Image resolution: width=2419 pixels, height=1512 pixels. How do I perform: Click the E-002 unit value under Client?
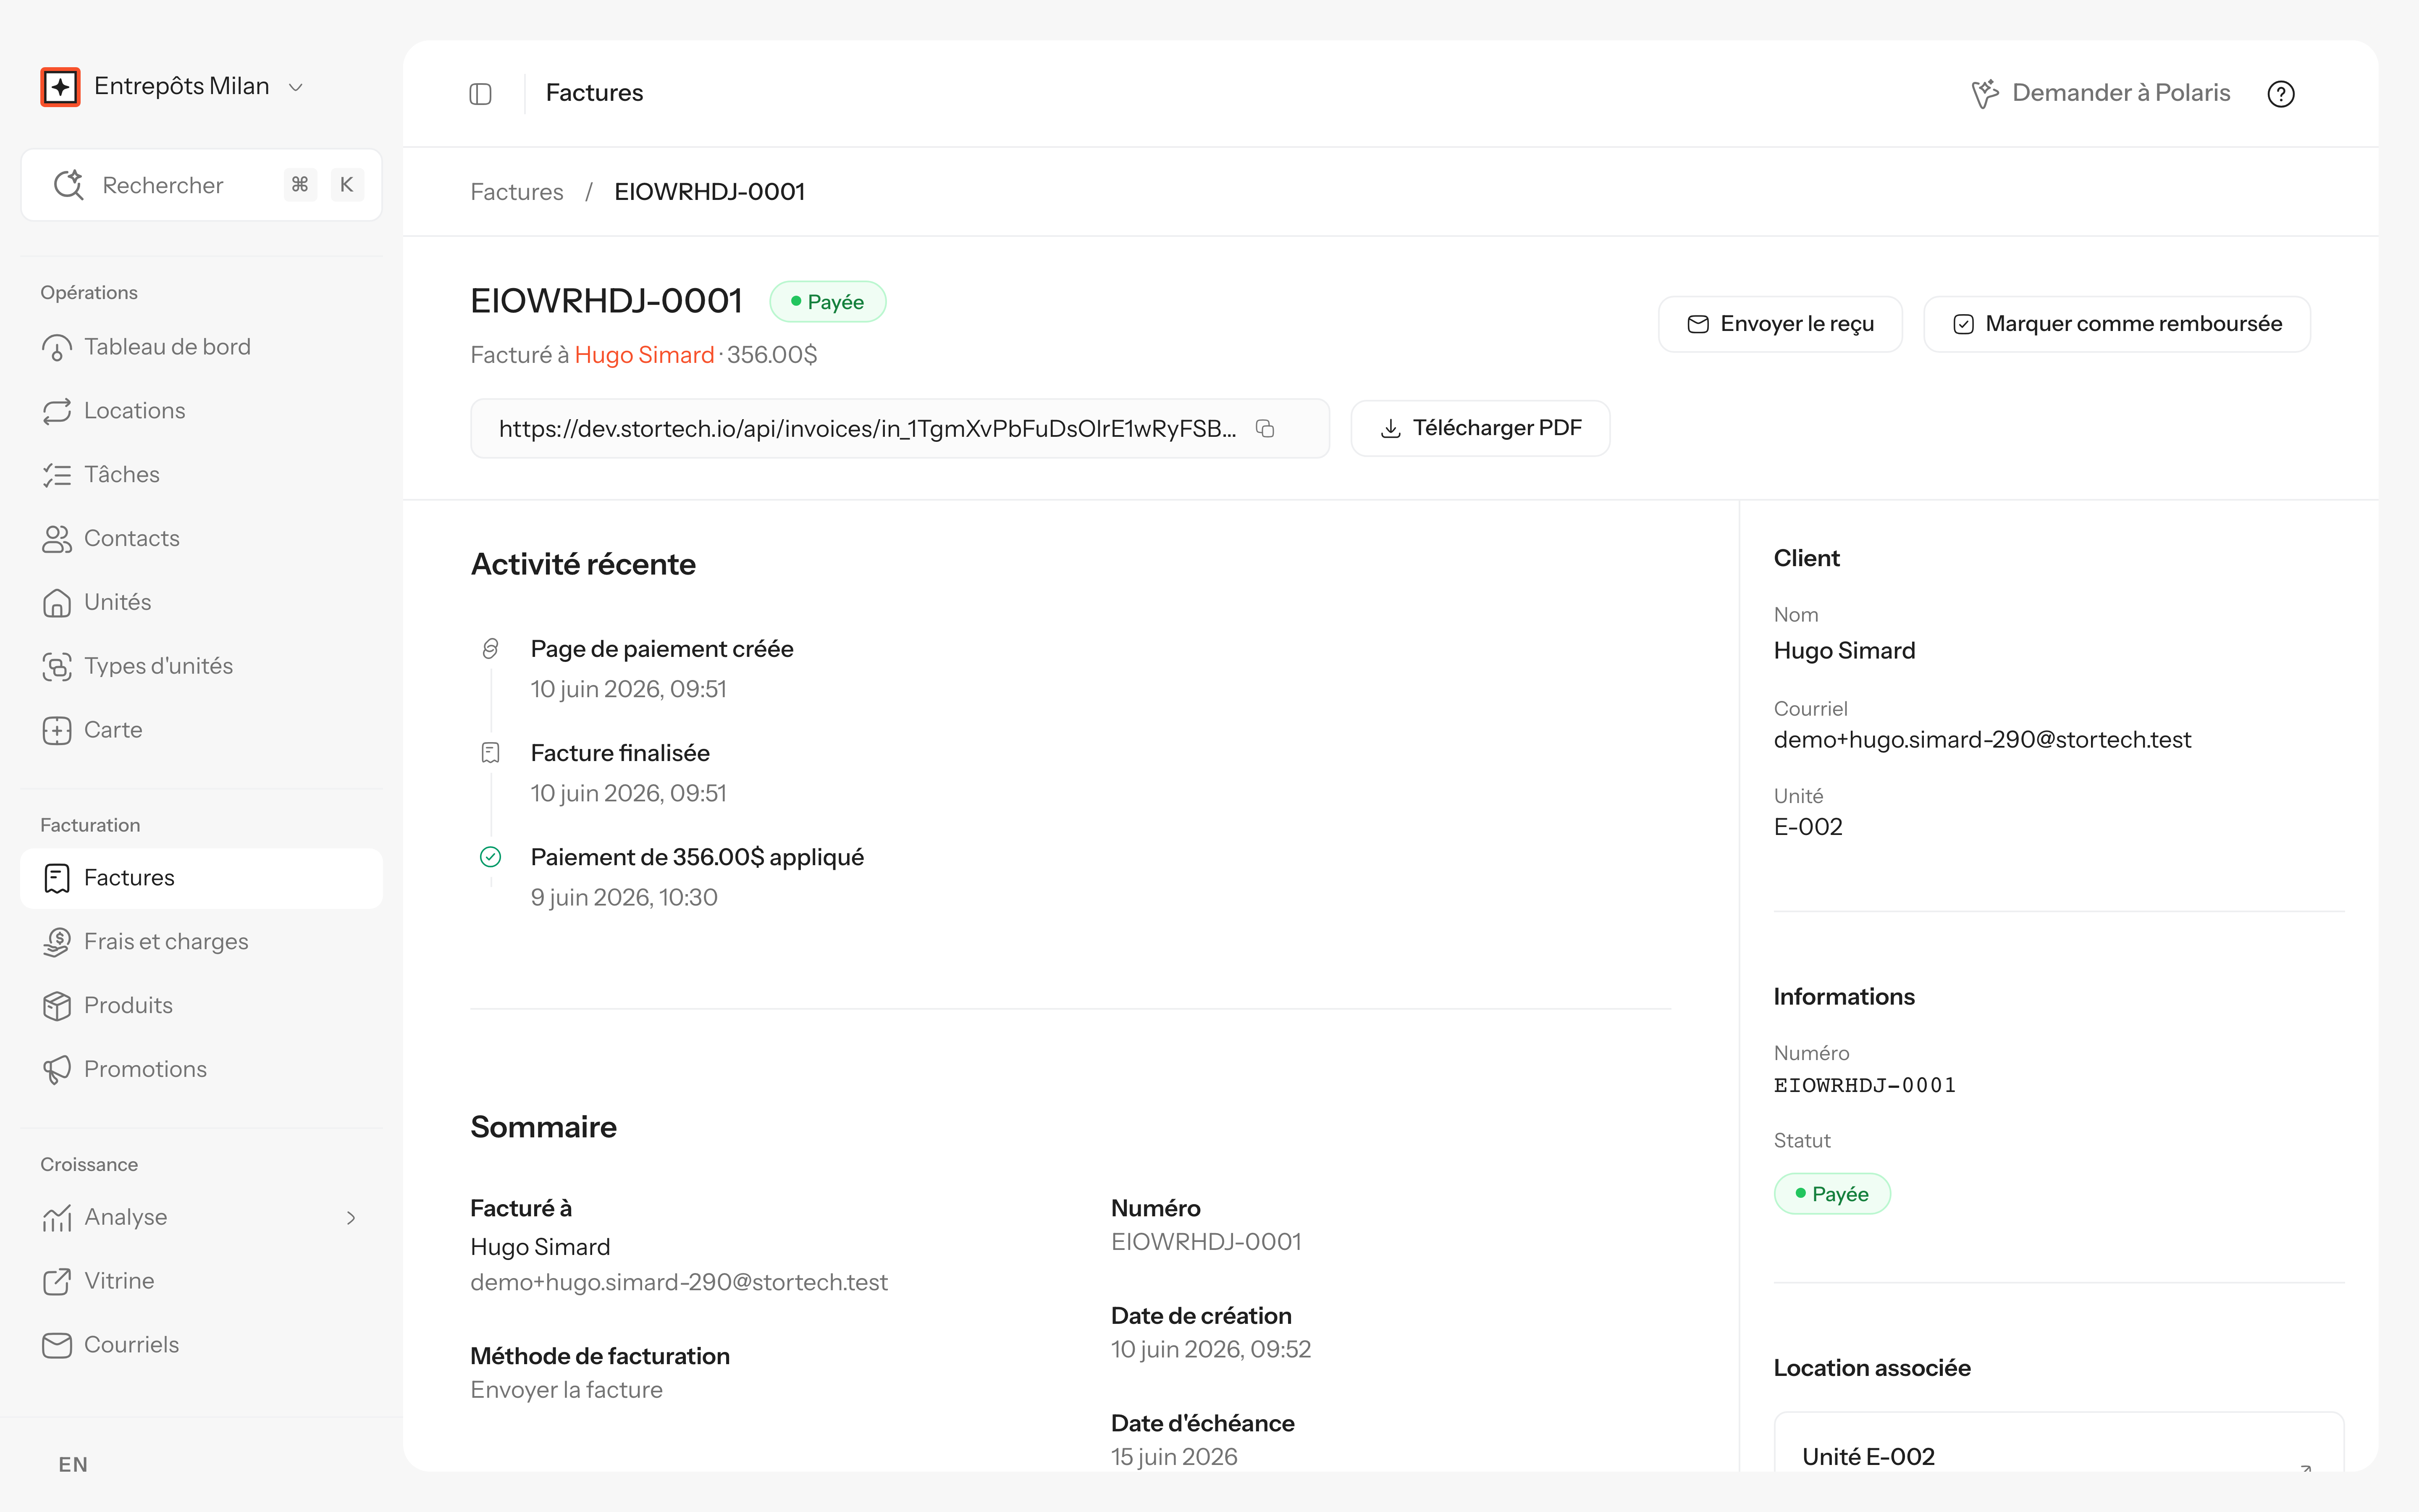pos(1808,827)
